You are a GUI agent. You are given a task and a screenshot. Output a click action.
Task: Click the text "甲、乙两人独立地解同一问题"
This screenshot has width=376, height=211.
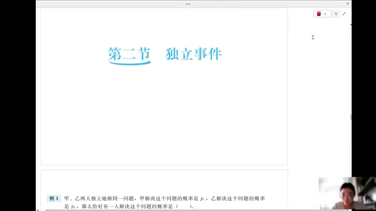click(x=99, y=198)
